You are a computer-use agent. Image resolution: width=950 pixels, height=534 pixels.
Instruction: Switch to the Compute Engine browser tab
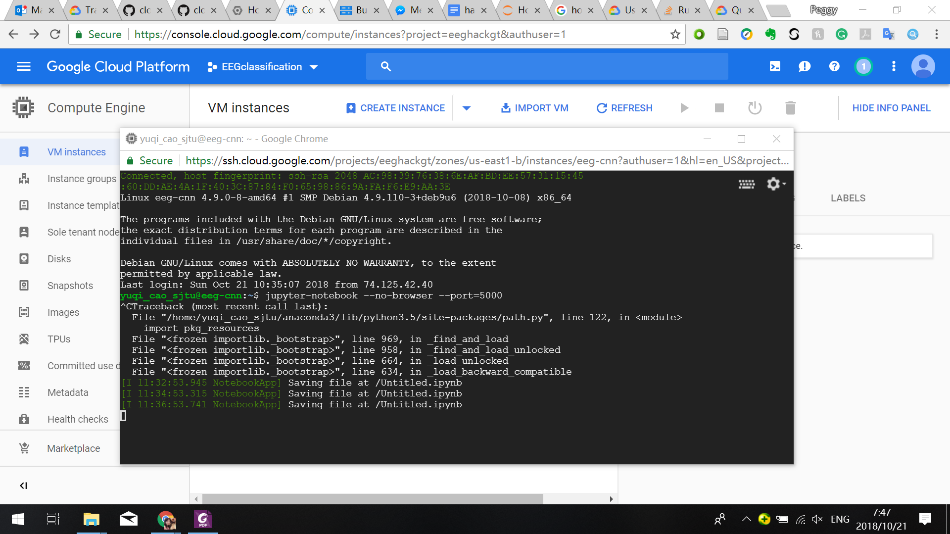(x=306, y=10)
